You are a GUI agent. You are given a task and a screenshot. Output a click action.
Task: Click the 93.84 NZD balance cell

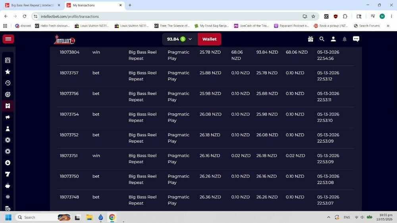[x=267, y=52]
